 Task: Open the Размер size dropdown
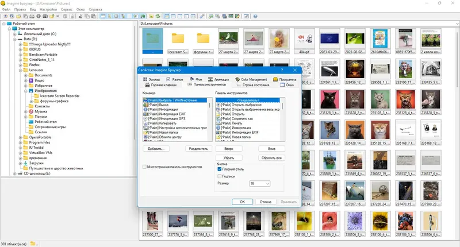tap(267, 183)
